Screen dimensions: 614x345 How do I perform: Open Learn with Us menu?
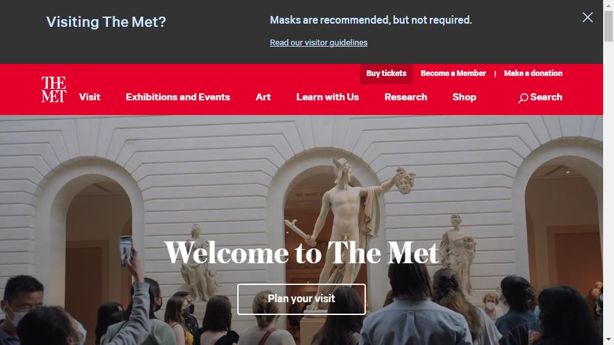tap(327, 97)
